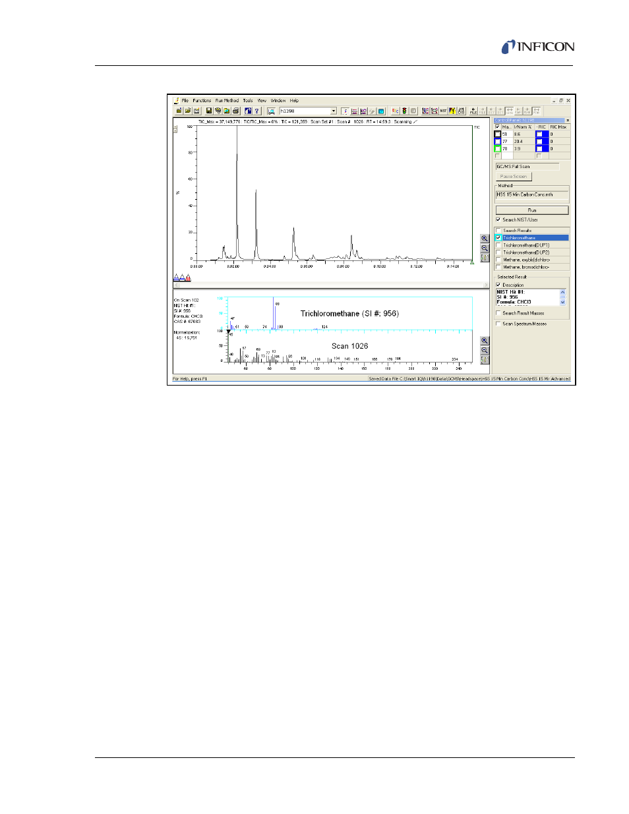Image resolution: width=629 pixels, height=814 pixels.
Task: Click the first toolbar icon next to open folder
Action: tap(179, 111)
